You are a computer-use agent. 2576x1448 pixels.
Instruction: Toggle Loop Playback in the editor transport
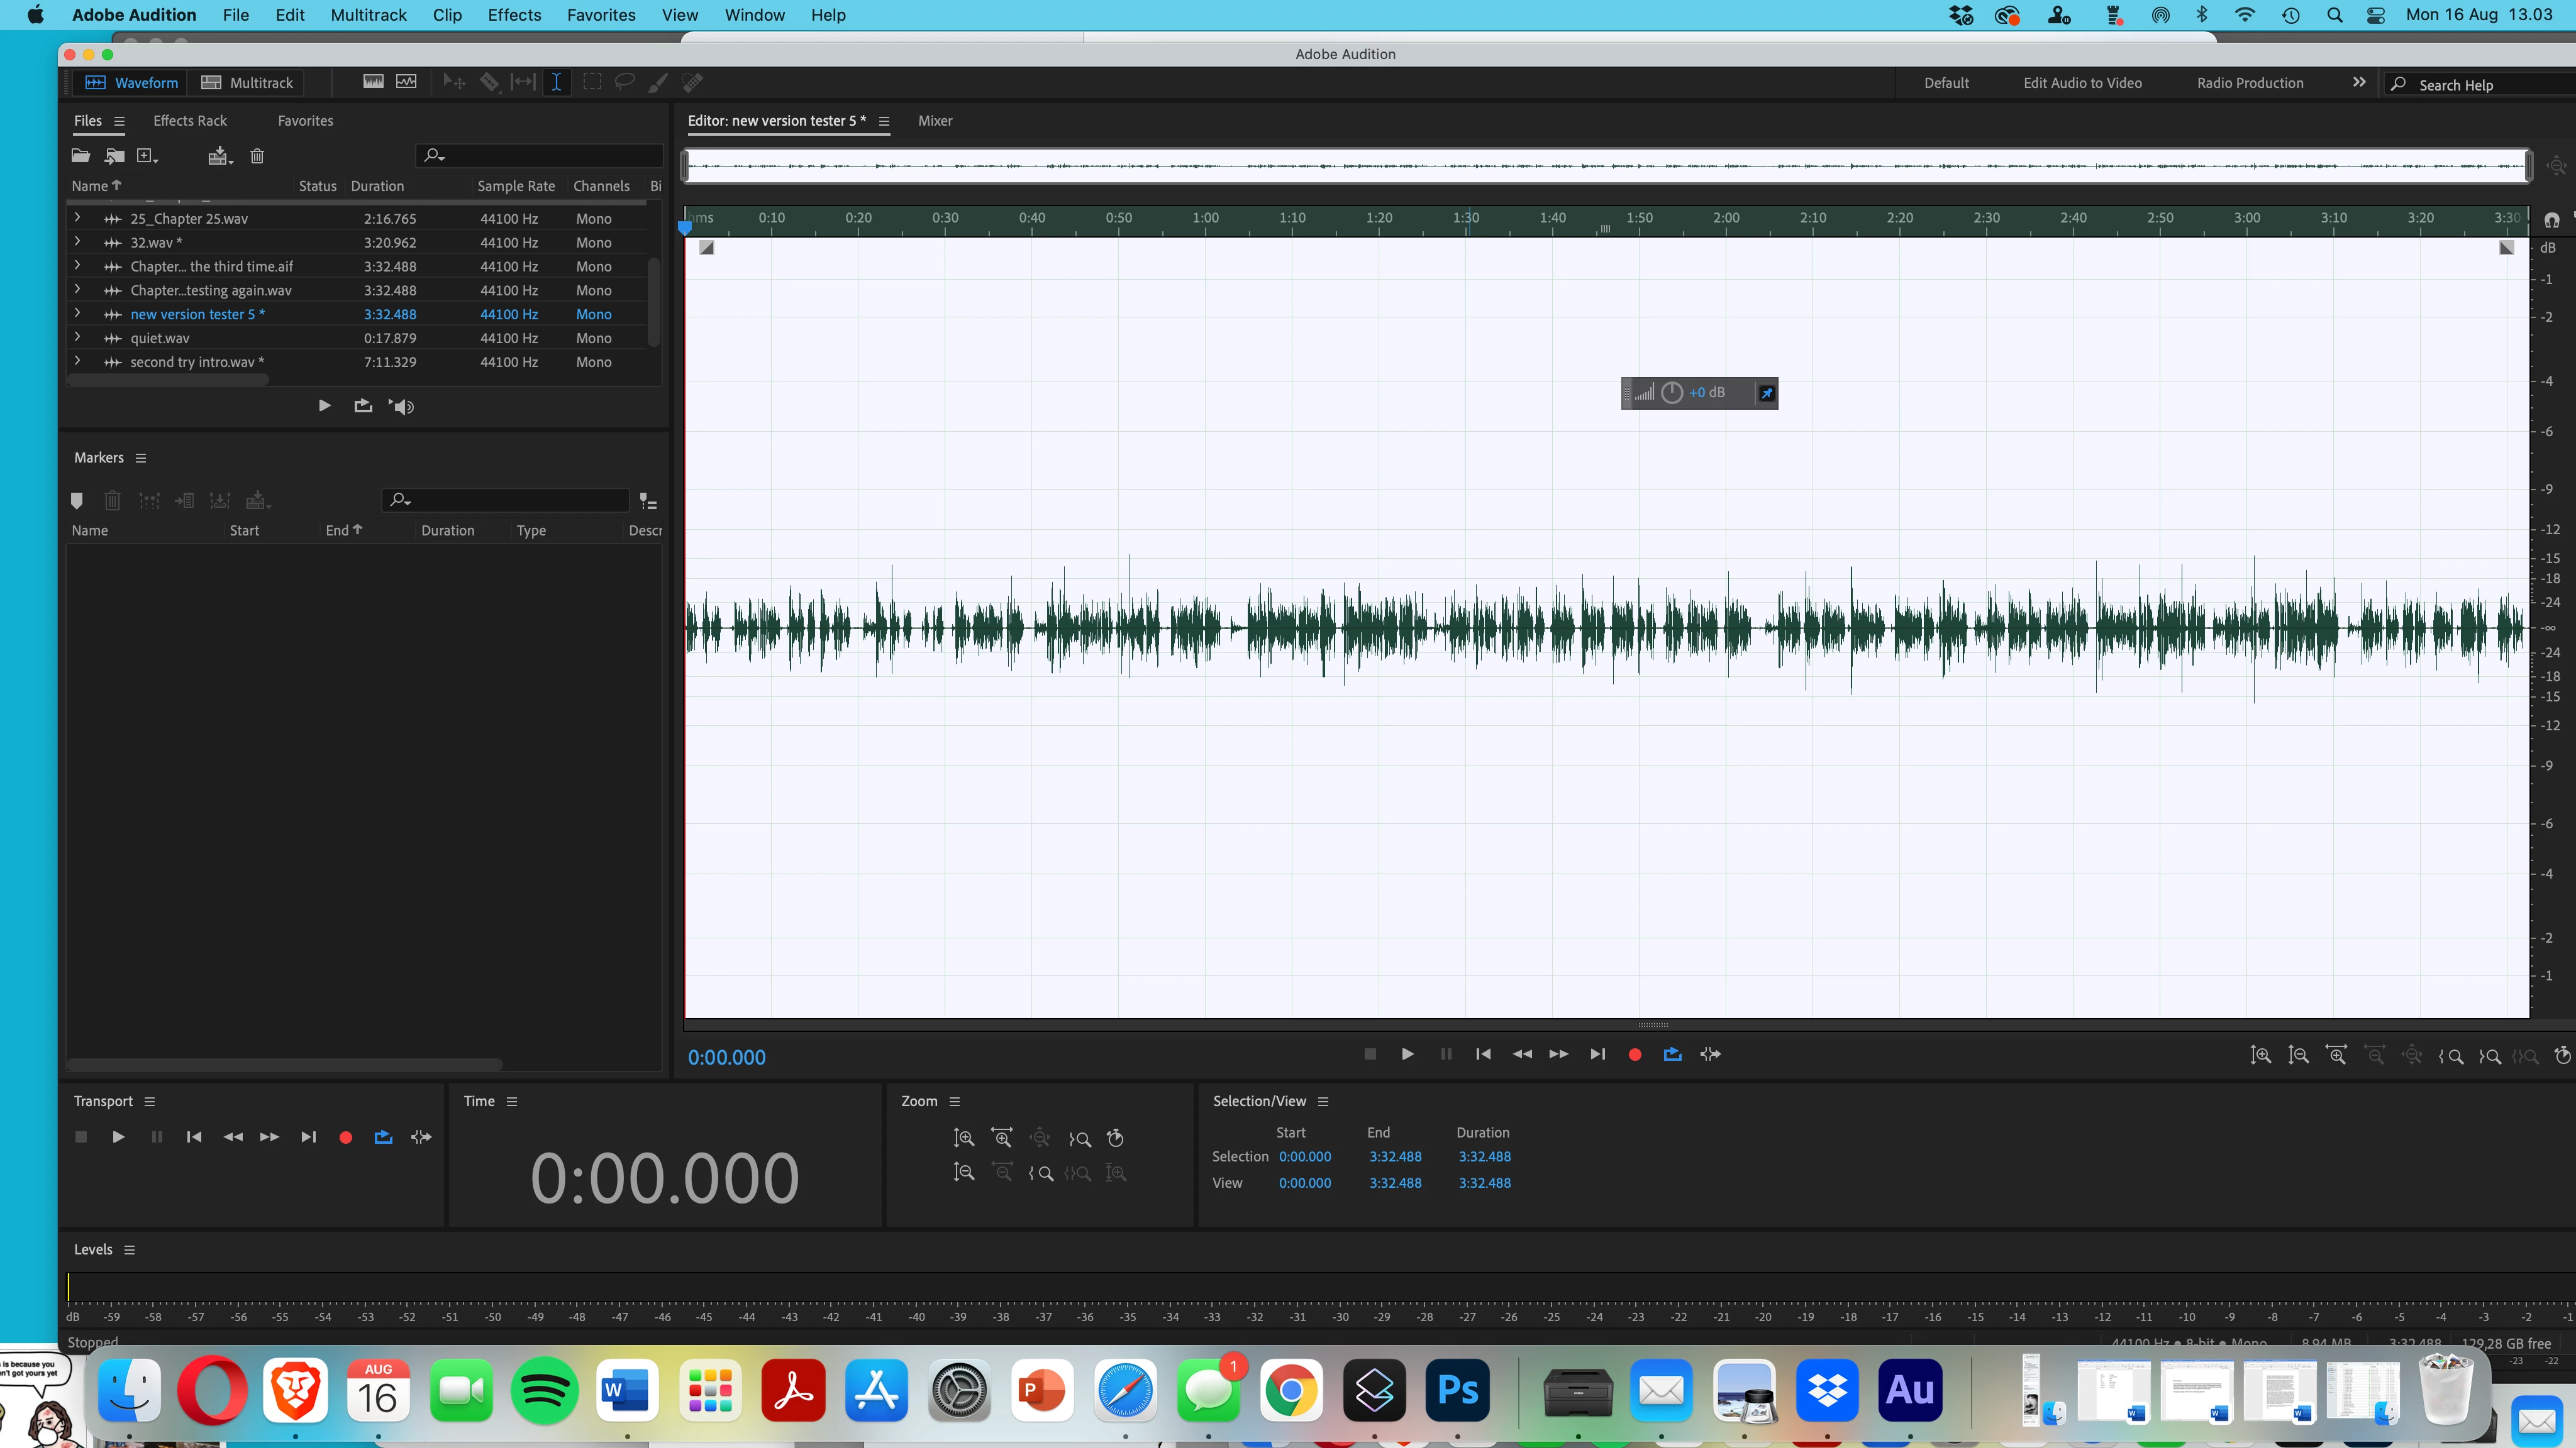pyautogui.click(x=1672, y=1055)
